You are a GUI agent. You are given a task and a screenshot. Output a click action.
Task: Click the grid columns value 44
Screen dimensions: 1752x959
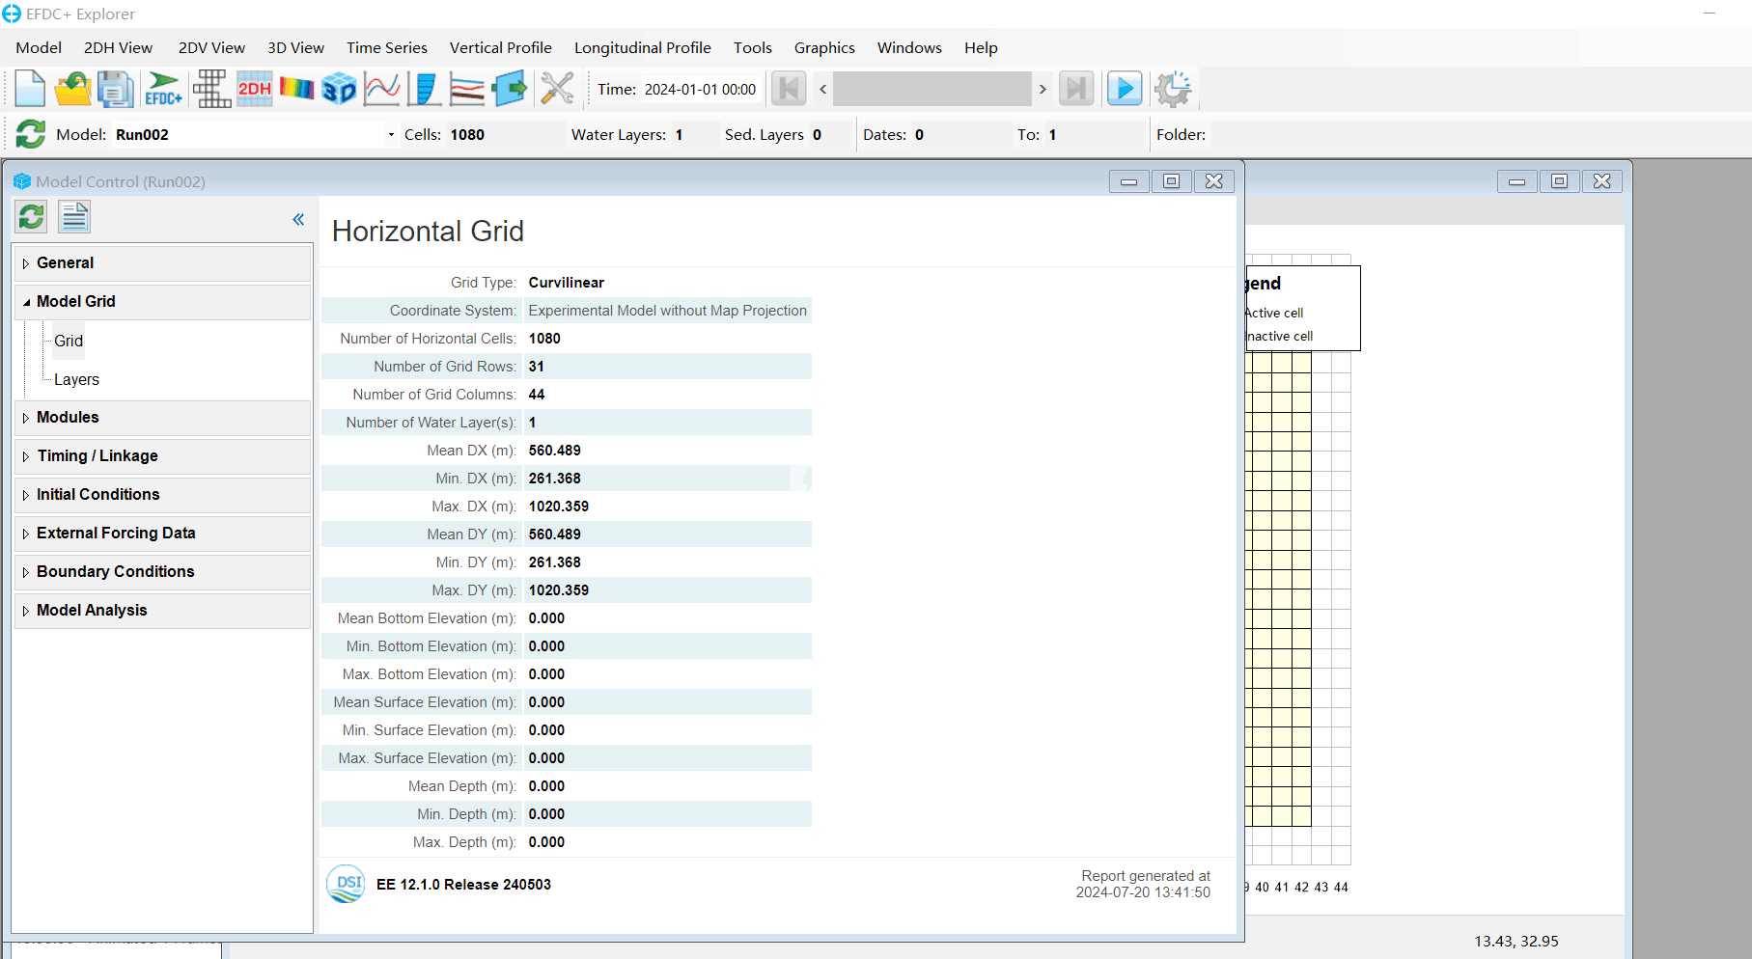(x=537, y=395)
